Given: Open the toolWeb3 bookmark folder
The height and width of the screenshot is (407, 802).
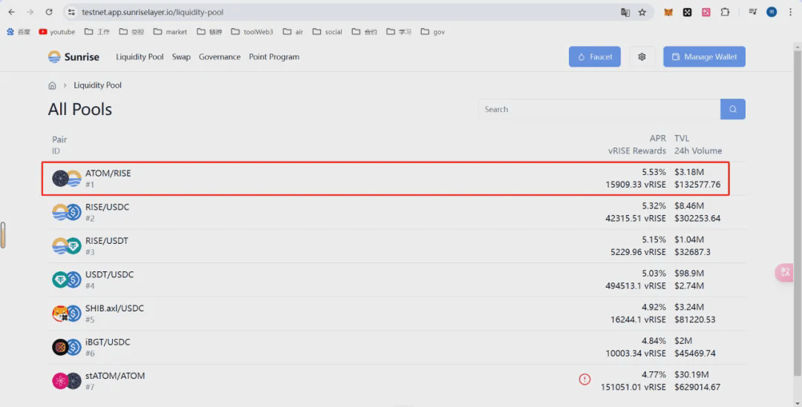Looking at the screenshot, I should (x=252, y=32).
